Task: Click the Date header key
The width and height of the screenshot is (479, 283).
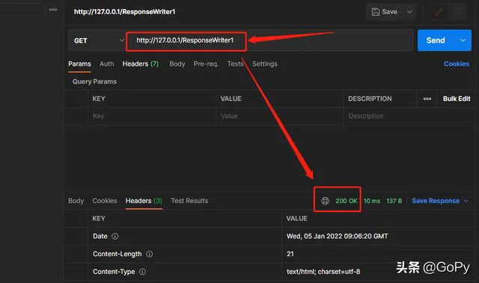Action: click(x=100, y=237)
